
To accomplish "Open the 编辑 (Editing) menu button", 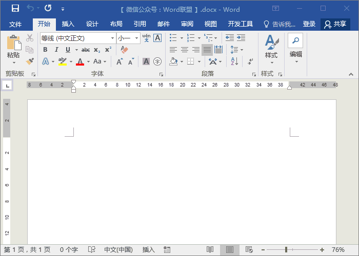I will coord(295,48).
